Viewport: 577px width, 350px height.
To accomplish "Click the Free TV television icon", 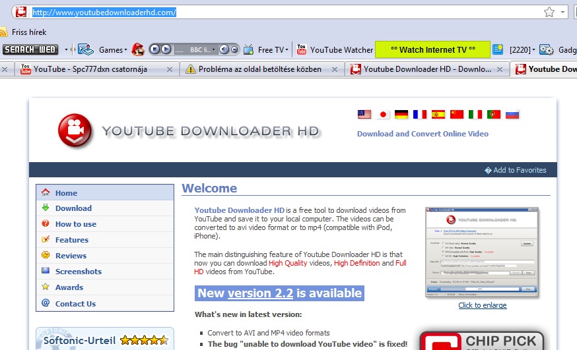I will (x=249, y=49).
